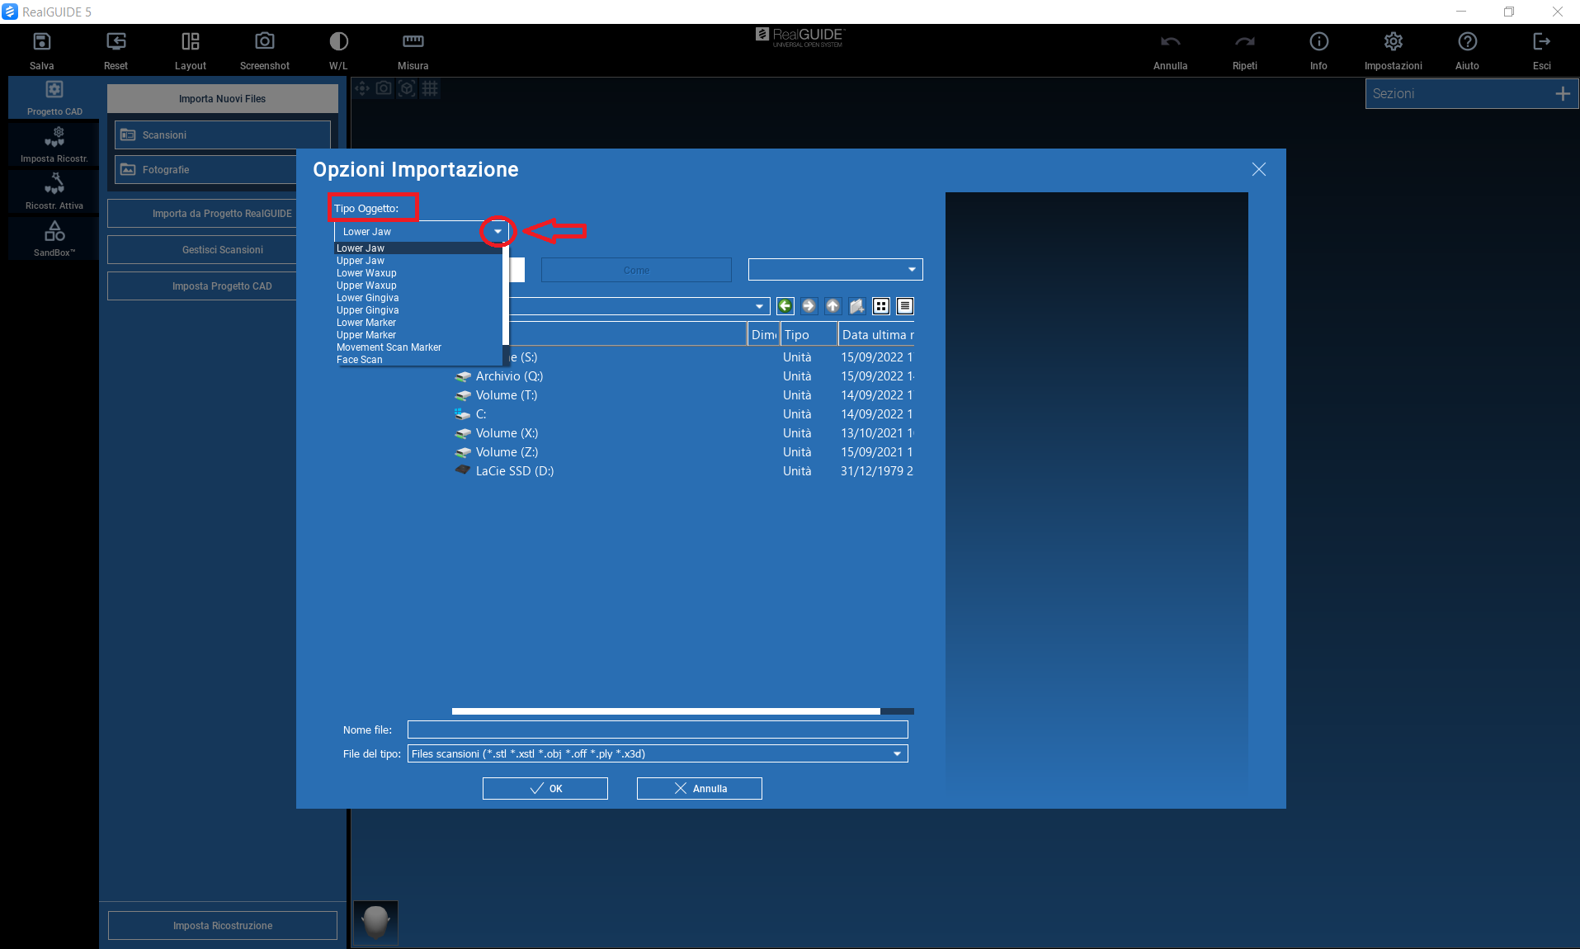Switch file browser to detail list view
This screenshot has height=949, width=1580.
905,306
